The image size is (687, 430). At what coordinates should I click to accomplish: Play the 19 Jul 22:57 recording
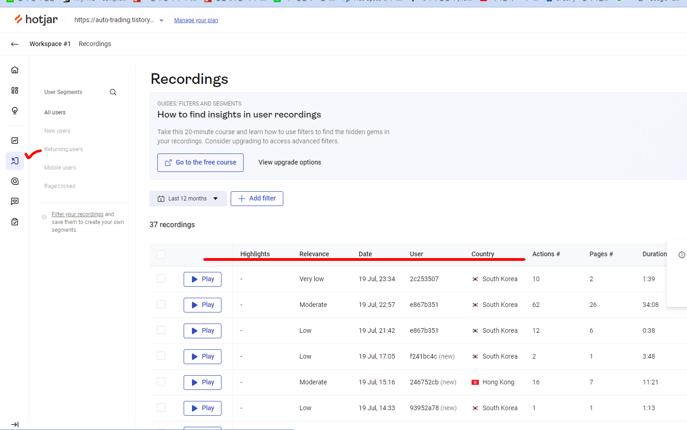203,305
